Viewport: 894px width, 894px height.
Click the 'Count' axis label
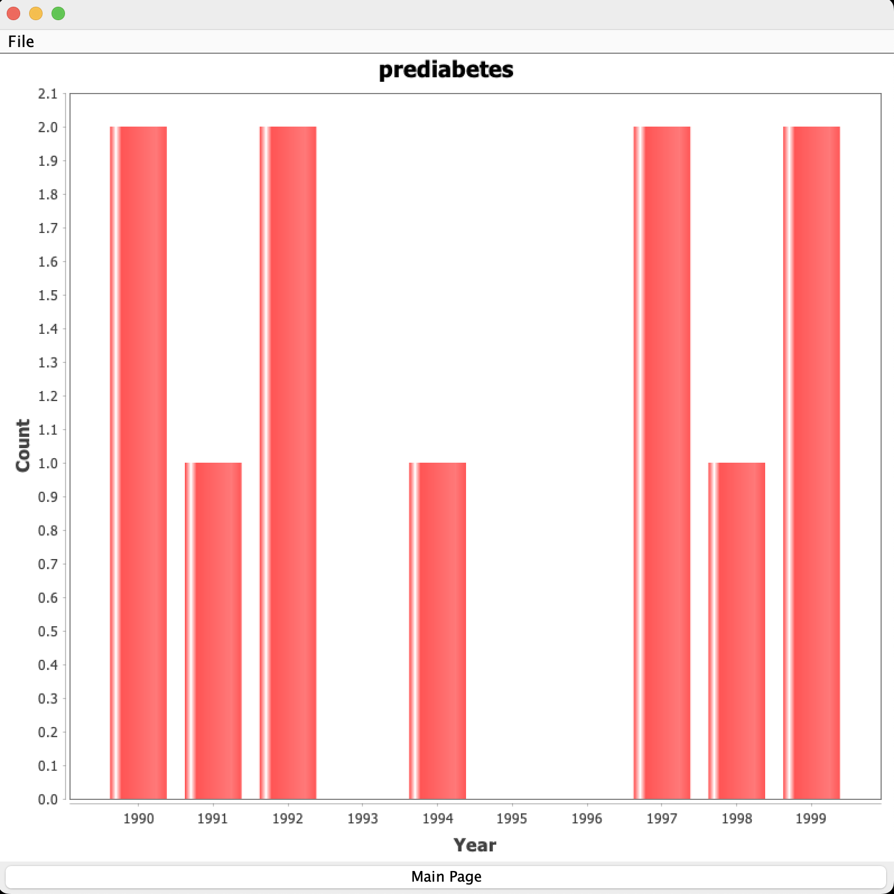click(x=23, y=446)
